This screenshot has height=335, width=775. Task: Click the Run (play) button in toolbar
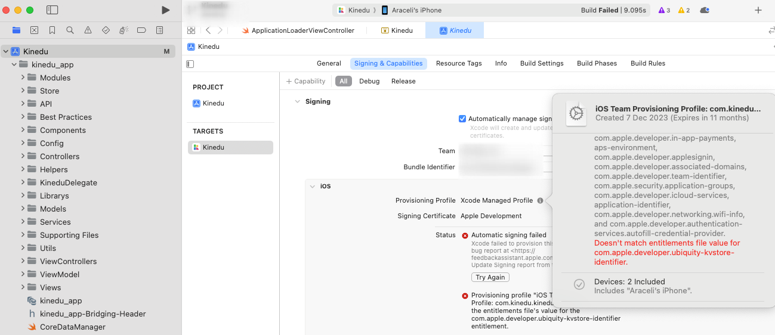166,10
